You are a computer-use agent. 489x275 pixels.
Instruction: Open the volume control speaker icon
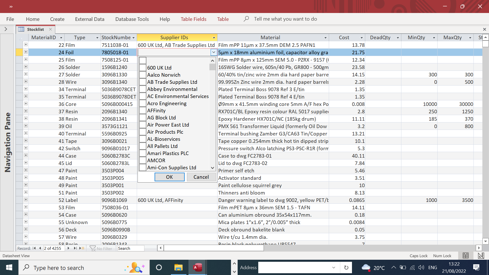tap(421, 267)
